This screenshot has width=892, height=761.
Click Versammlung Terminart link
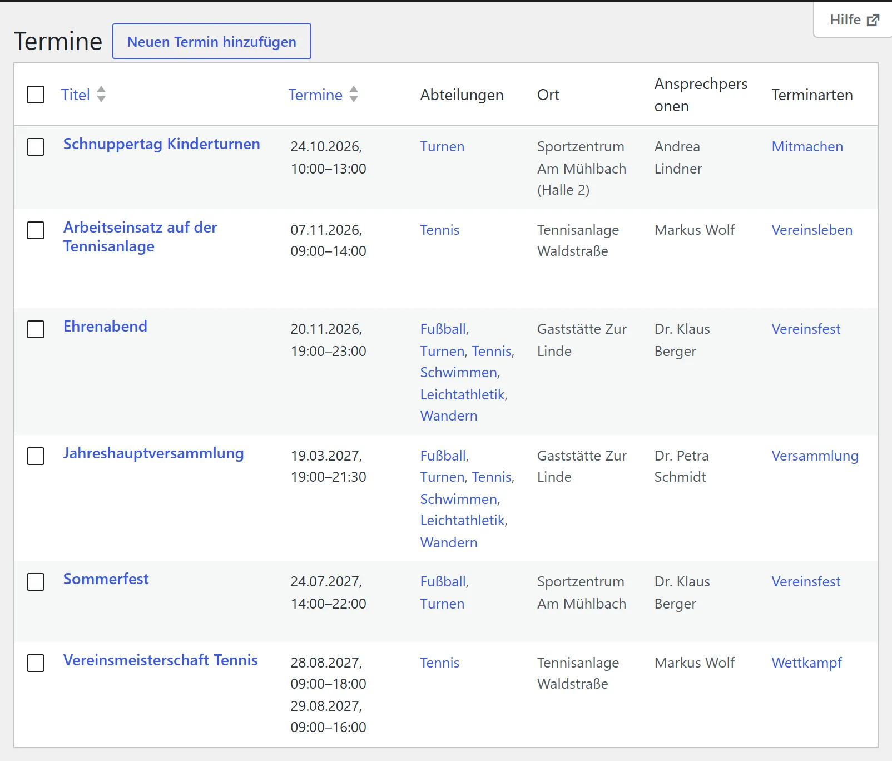[x=815, y=456]
